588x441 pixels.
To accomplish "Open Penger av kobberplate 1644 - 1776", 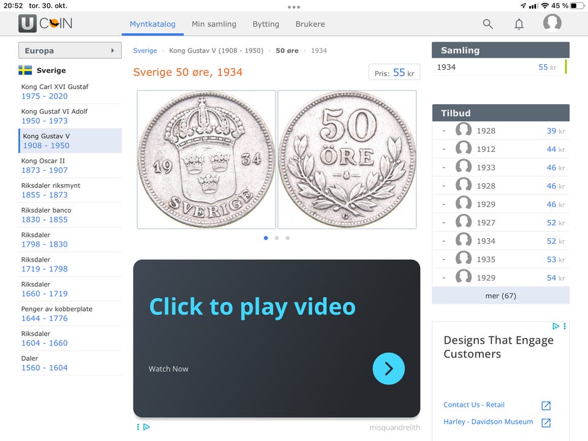I will (x=70, y=314).
